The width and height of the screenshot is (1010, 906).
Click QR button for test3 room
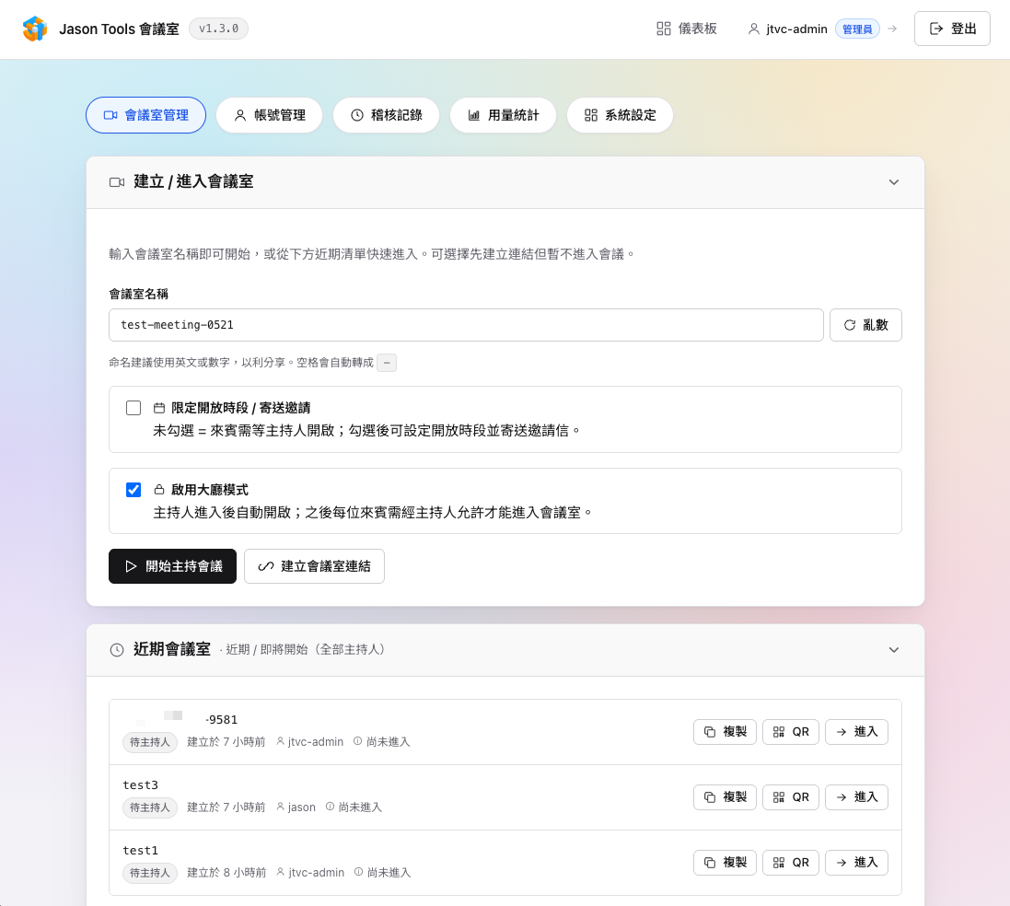pos(790,797)
